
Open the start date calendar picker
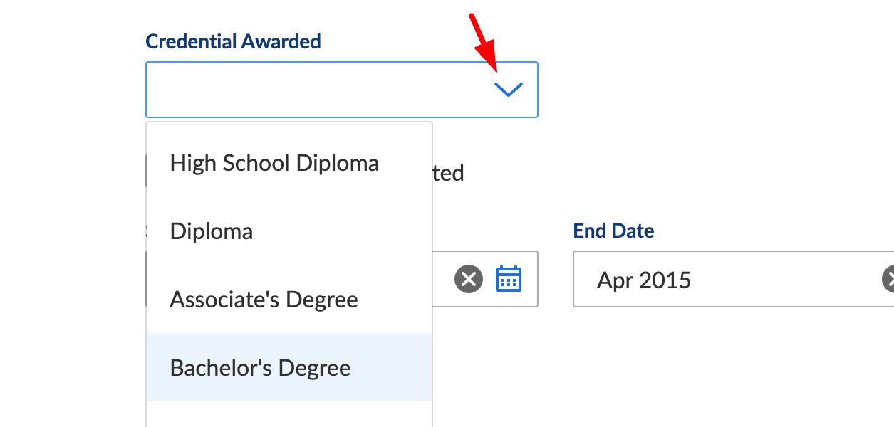coord(509,279)
